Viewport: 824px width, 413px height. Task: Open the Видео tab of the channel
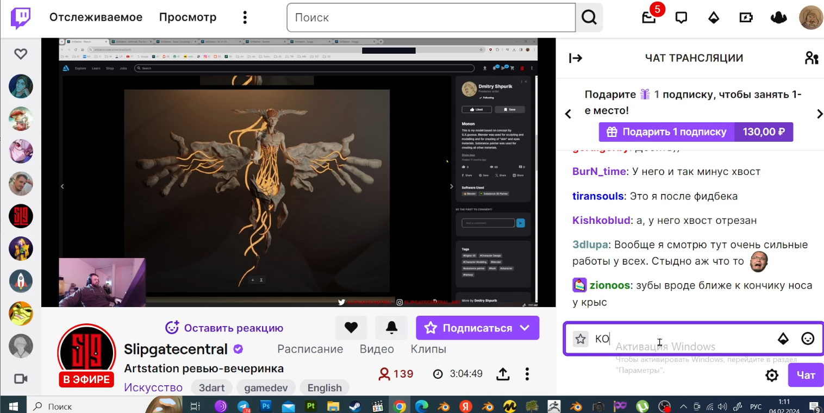click(x=377, y=349)
